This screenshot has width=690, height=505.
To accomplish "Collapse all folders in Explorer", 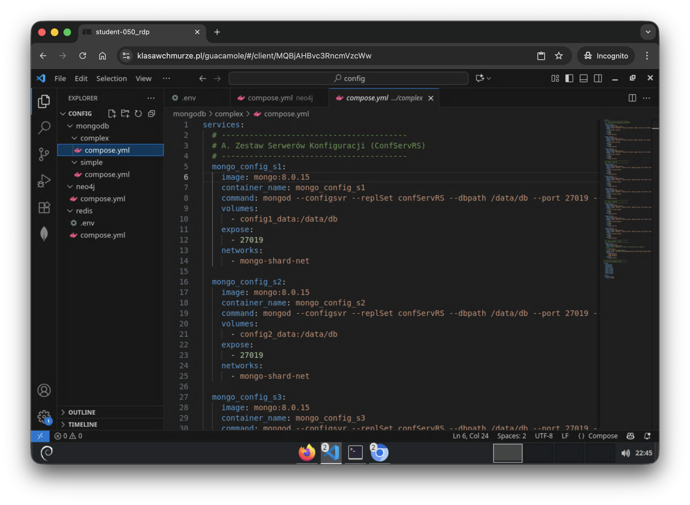I will point(152,114).
